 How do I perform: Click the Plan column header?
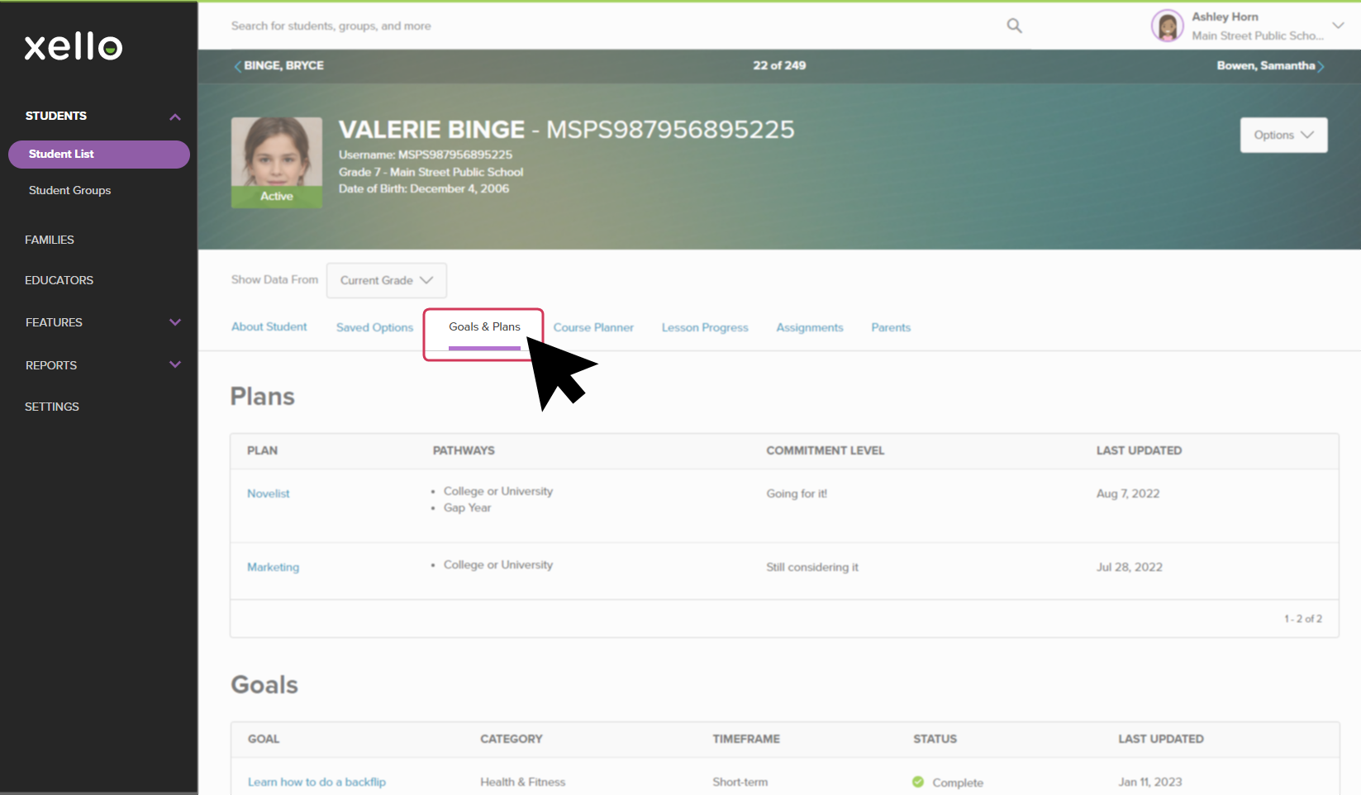point(263,450)
